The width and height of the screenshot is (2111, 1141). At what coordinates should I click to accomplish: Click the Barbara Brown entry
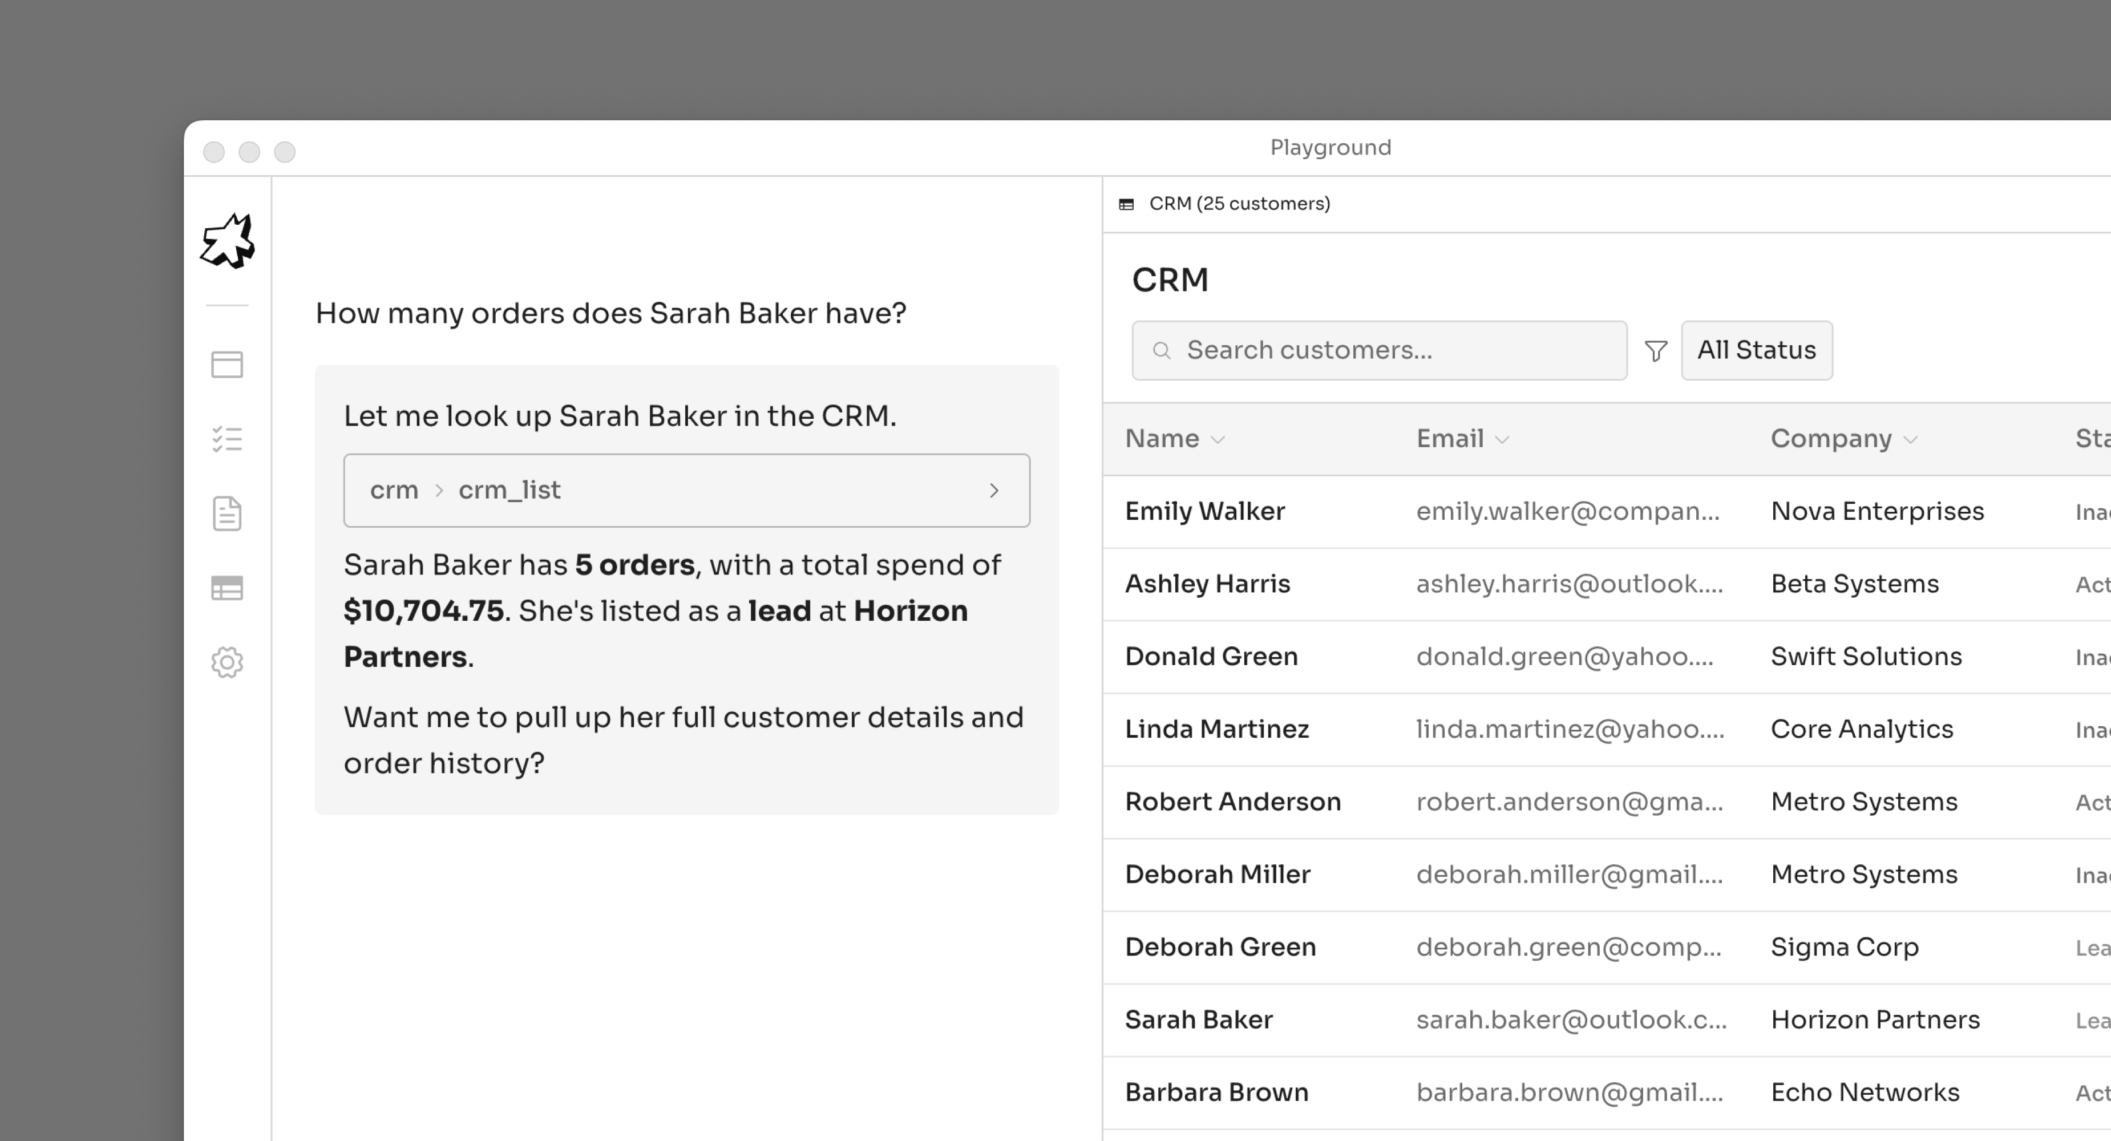pyautogui.click(x=1216, y=1093)
